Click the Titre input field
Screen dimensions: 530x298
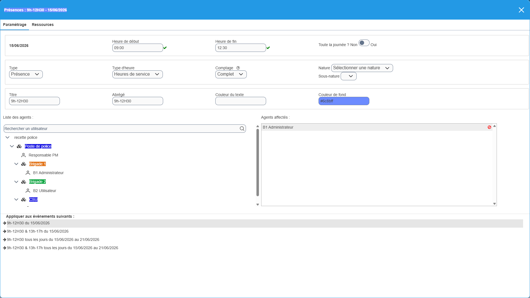[35, 101]
